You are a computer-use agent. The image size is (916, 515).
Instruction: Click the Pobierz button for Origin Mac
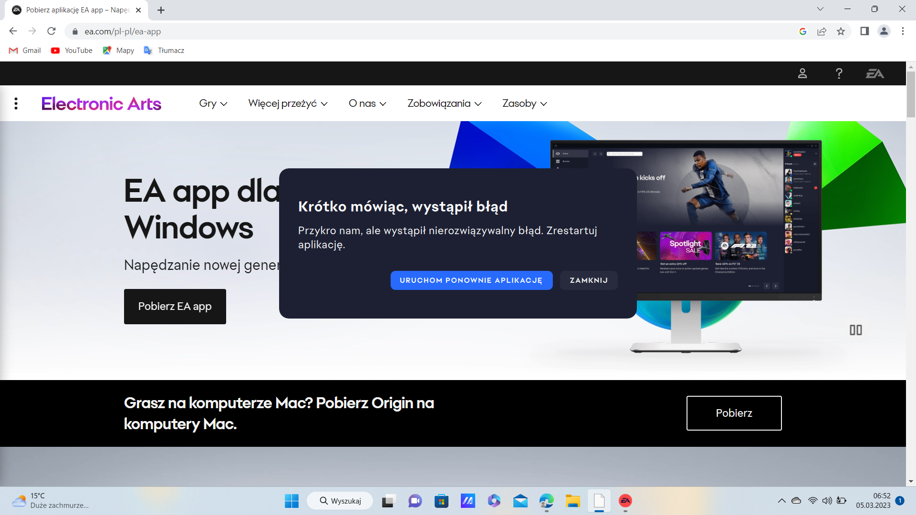734,413
